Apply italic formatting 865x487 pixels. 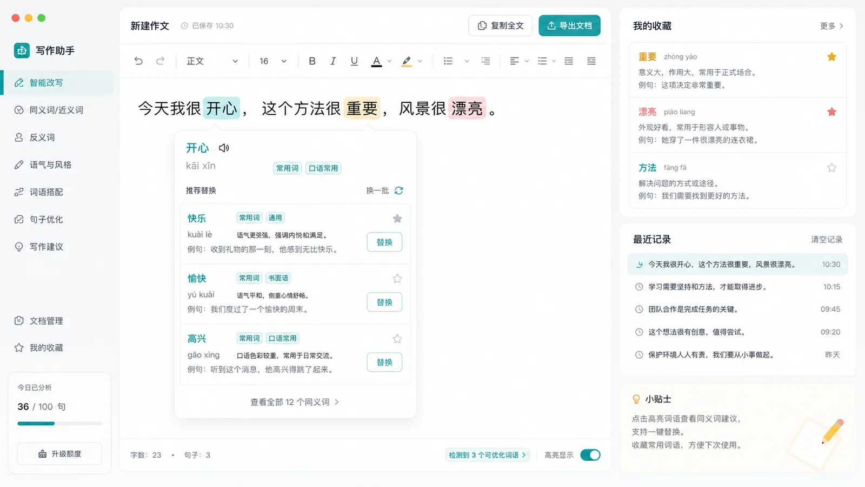[333, 61]
